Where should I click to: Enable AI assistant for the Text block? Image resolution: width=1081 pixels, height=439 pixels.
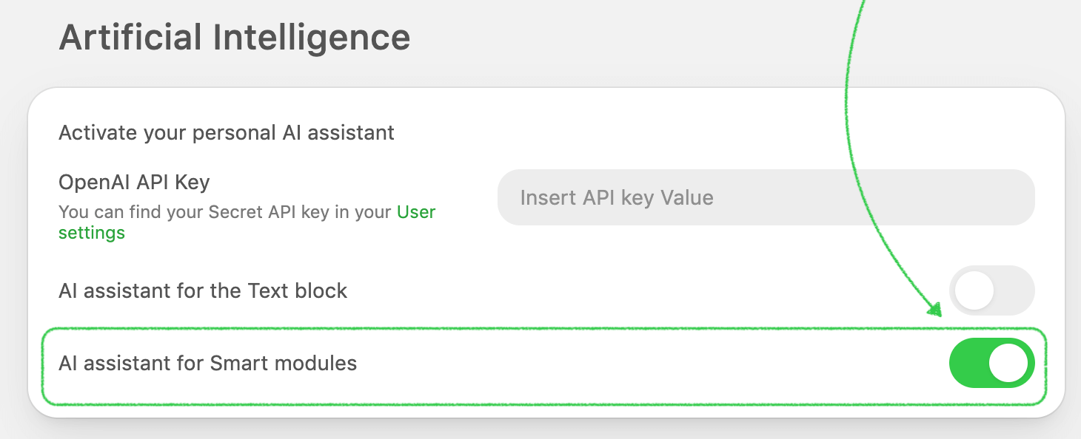pos(991,290)
